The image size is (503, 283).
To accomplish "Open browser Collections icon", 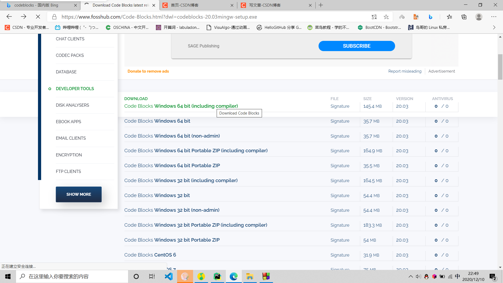I will point(464,17).
